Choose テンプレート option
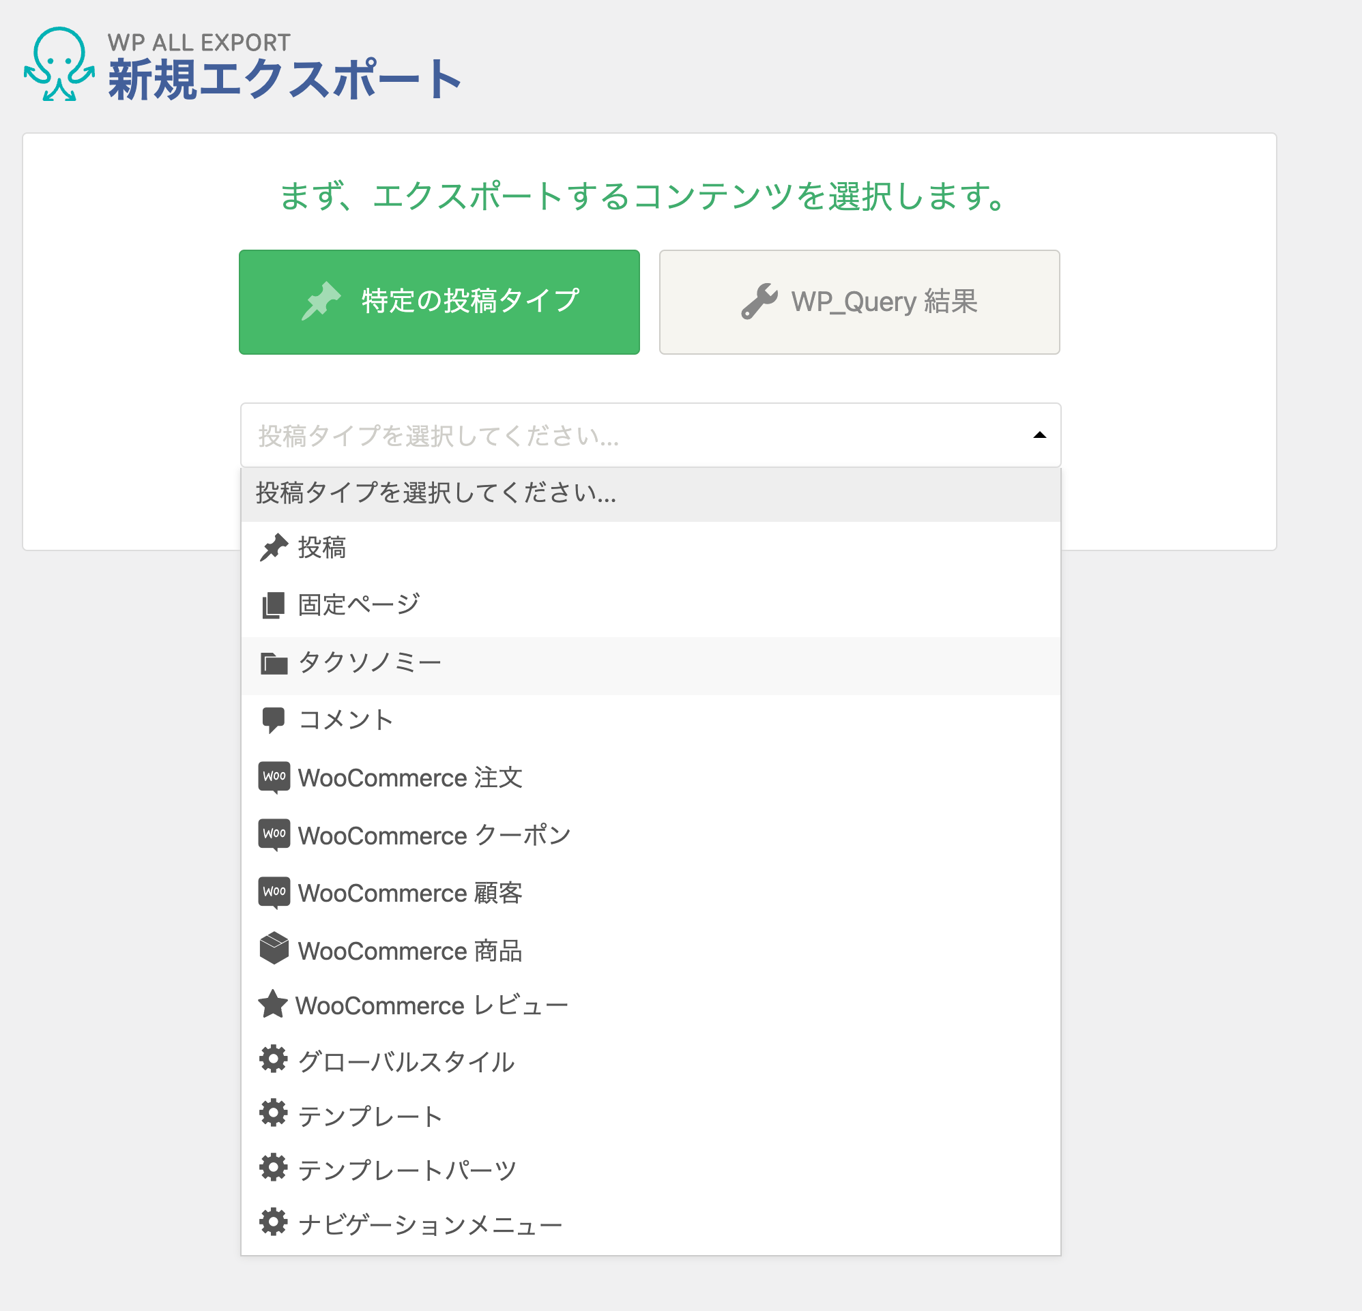The height and width of the screenshot is (1311, 1362). pos(650,1116)
